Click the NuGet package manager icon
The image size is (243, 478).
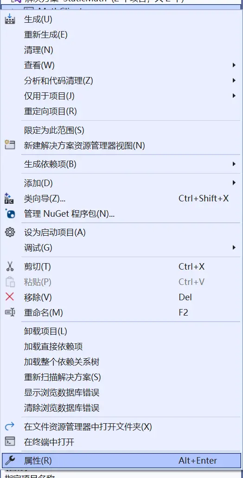tap(10, 213)
